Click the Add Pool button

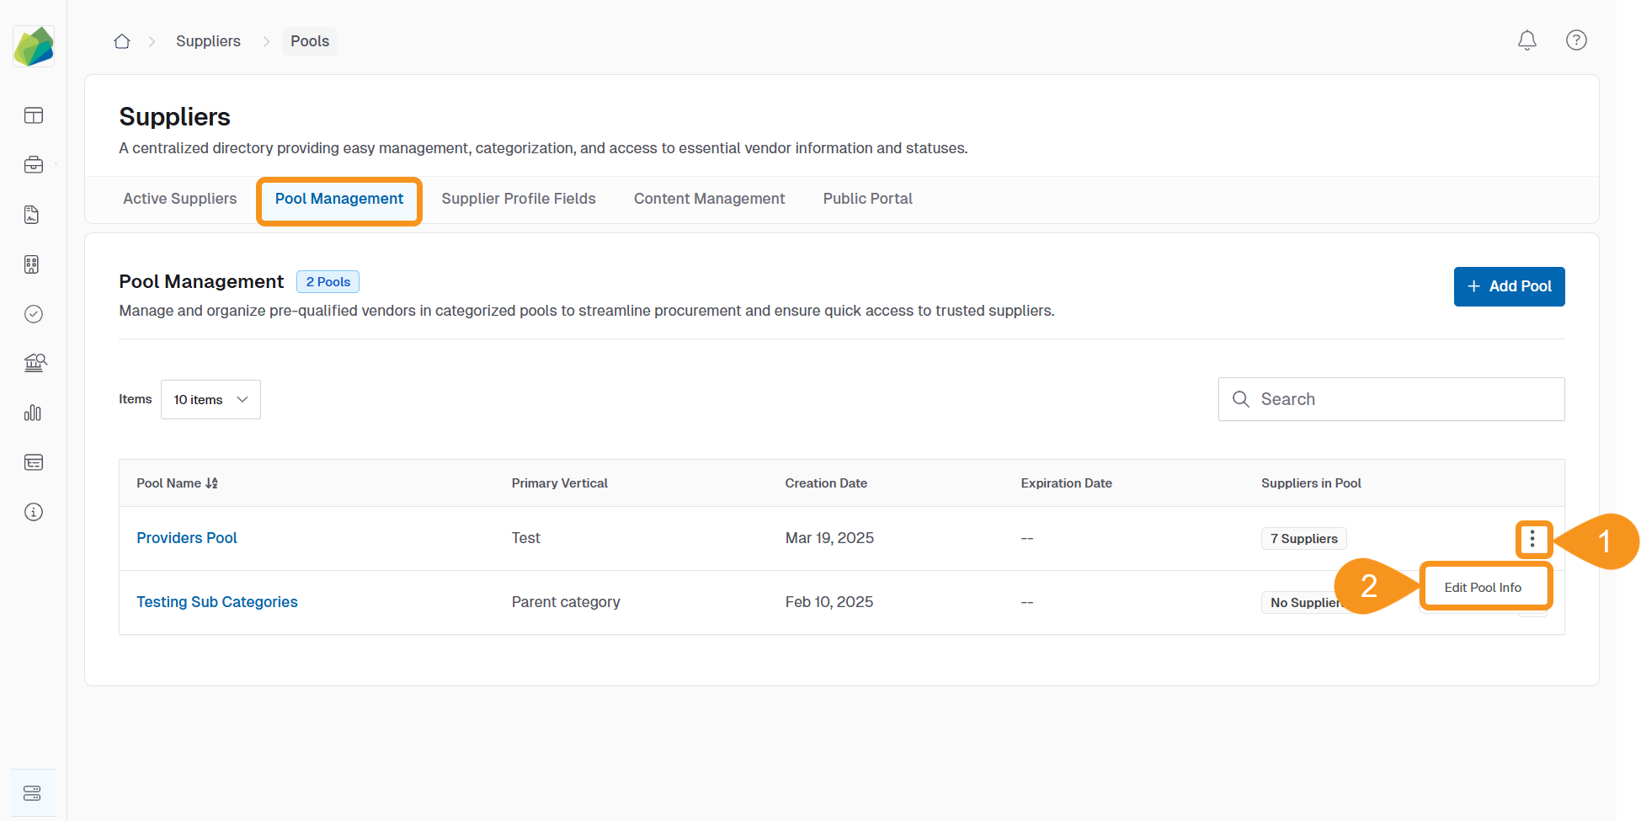[1509, 286]
